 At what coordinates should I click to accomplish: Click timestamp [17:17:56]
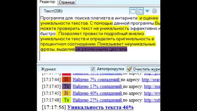[54, 107]
